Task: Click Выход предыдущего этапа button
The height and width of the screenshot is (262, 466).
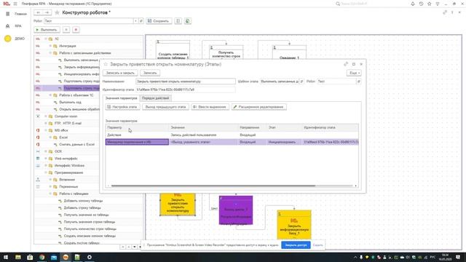Action: [x=165, y=107]
